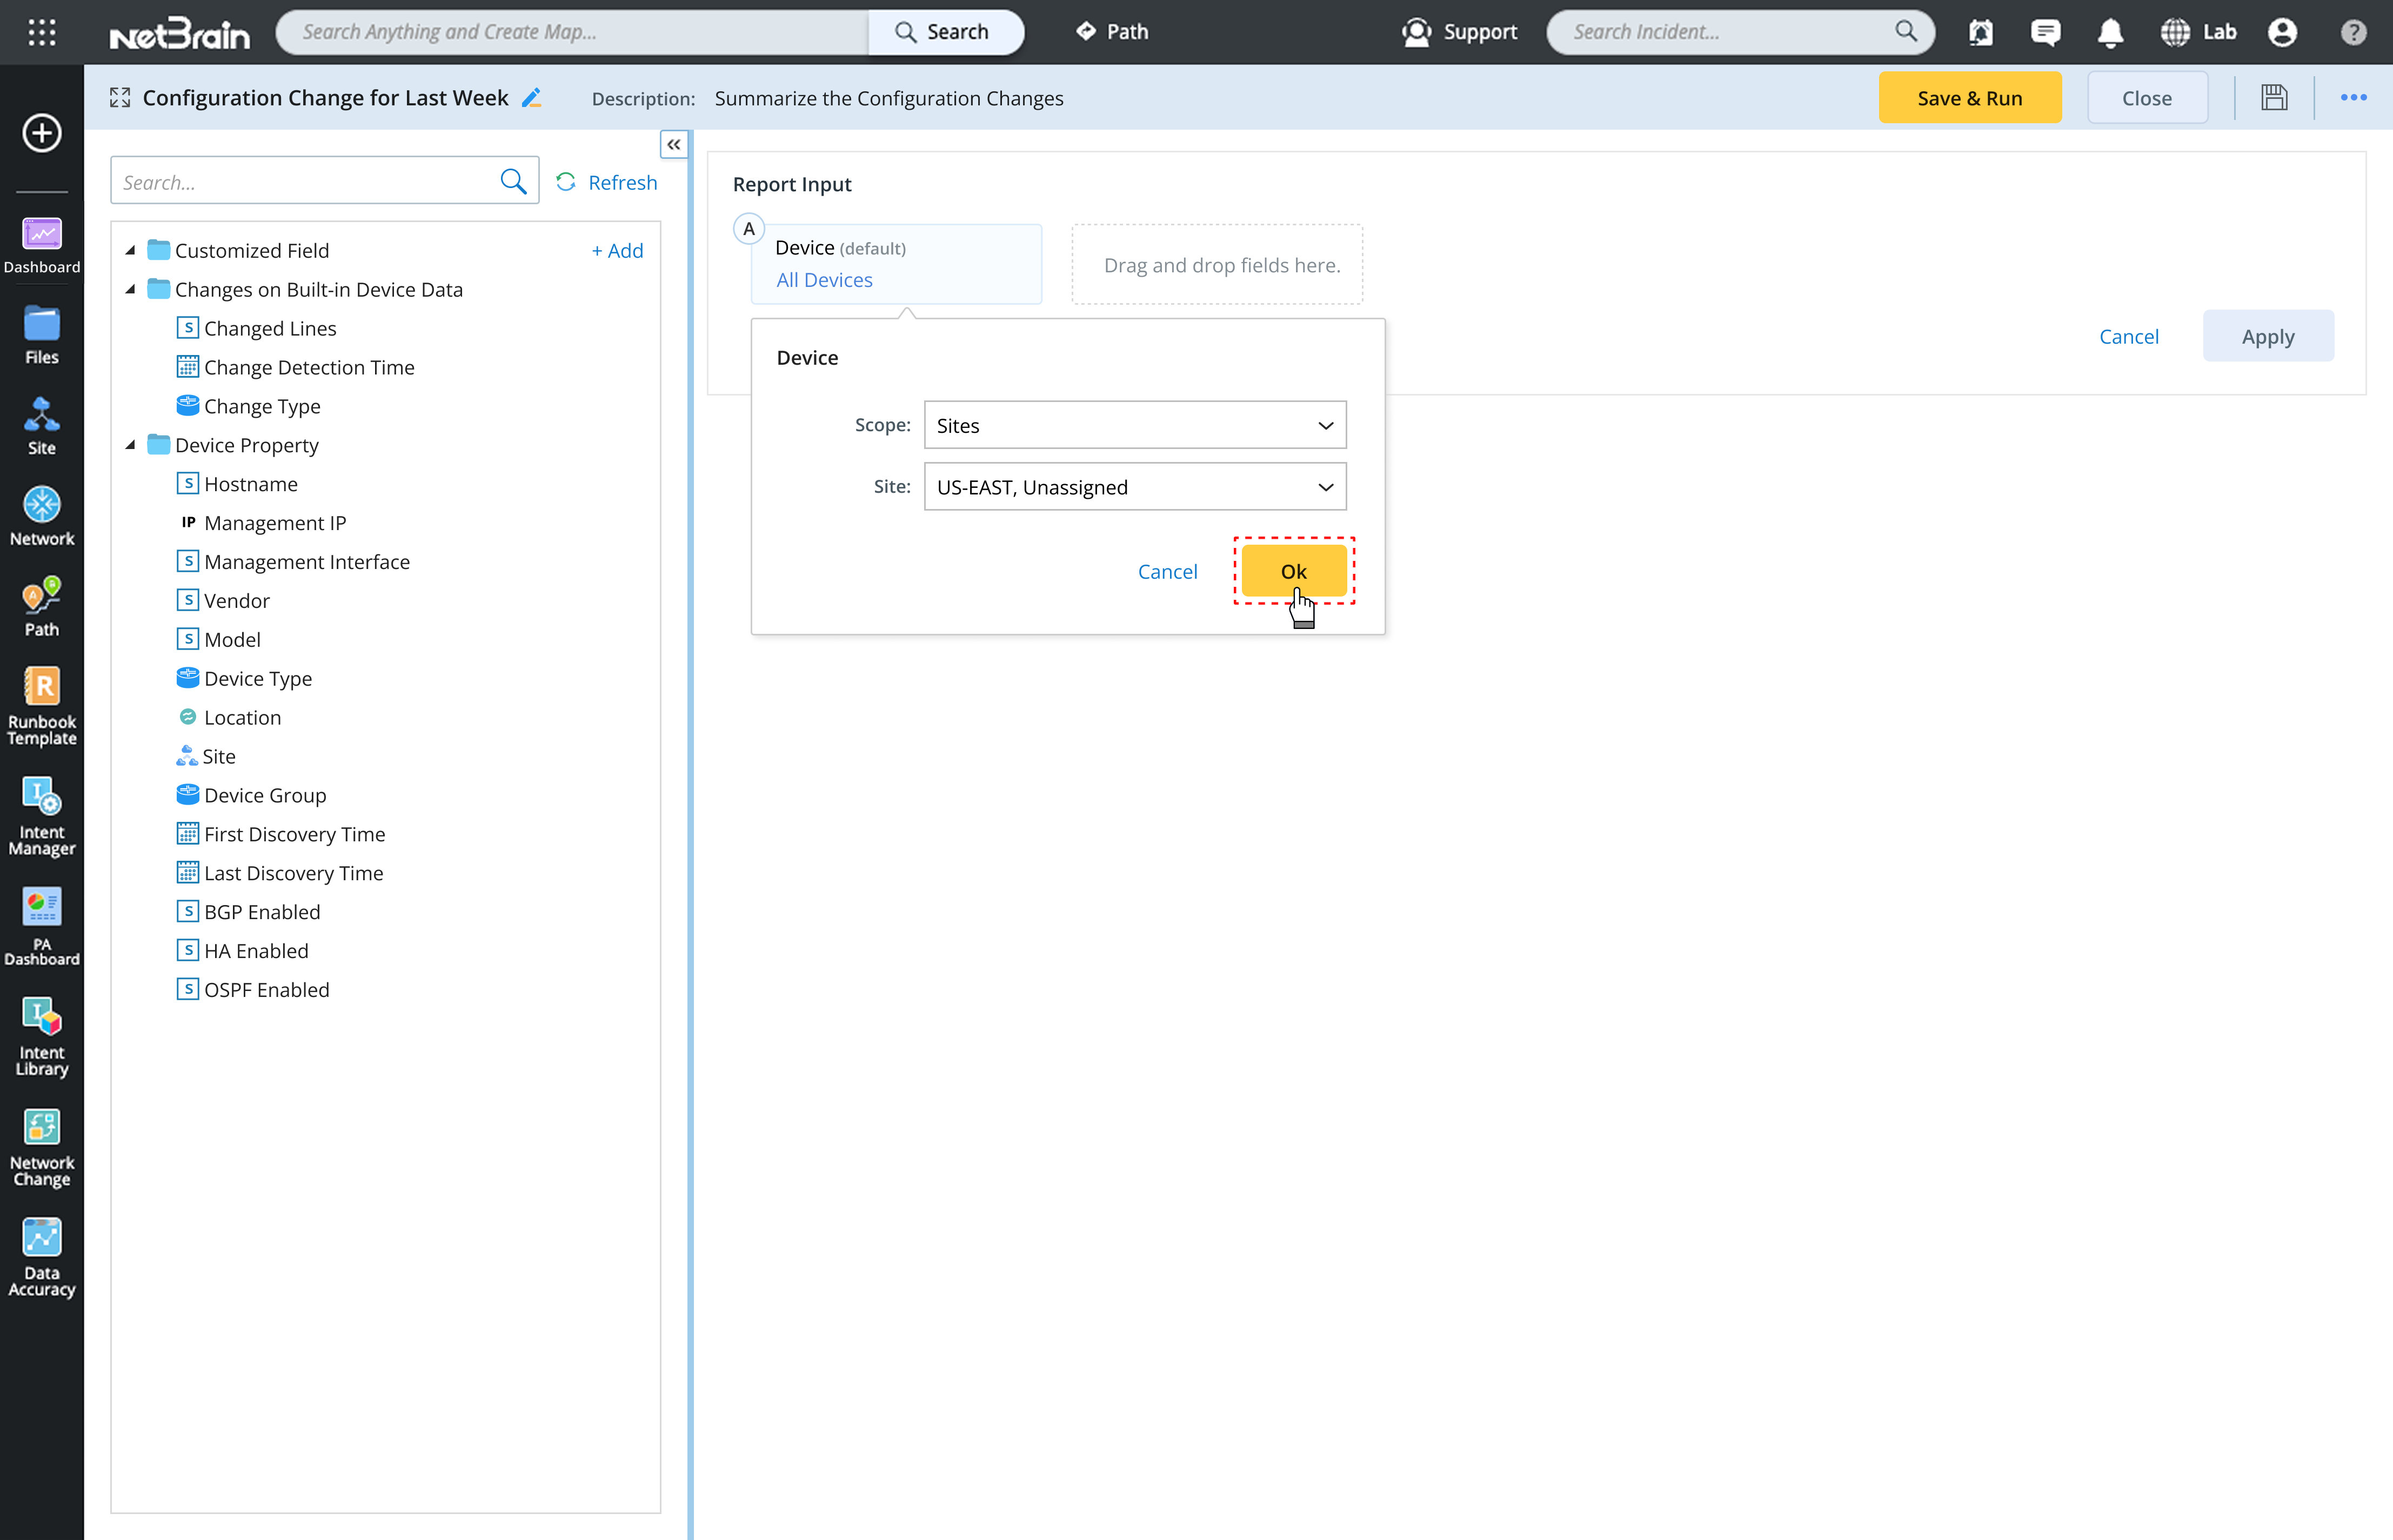
Task: Click the edit pencil next to report title
Action: click(x=532, y=98)
